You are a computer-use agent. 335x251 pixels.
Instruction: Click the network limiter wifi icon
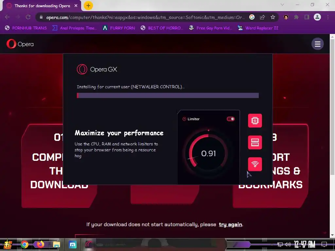pos(255,164)
